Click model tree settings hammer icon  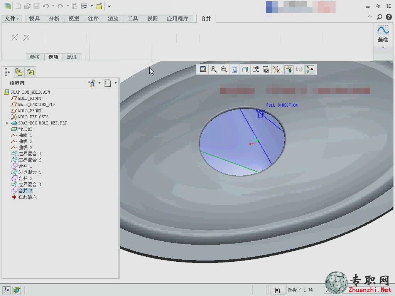pyautogui.click(x=91, y=83)
